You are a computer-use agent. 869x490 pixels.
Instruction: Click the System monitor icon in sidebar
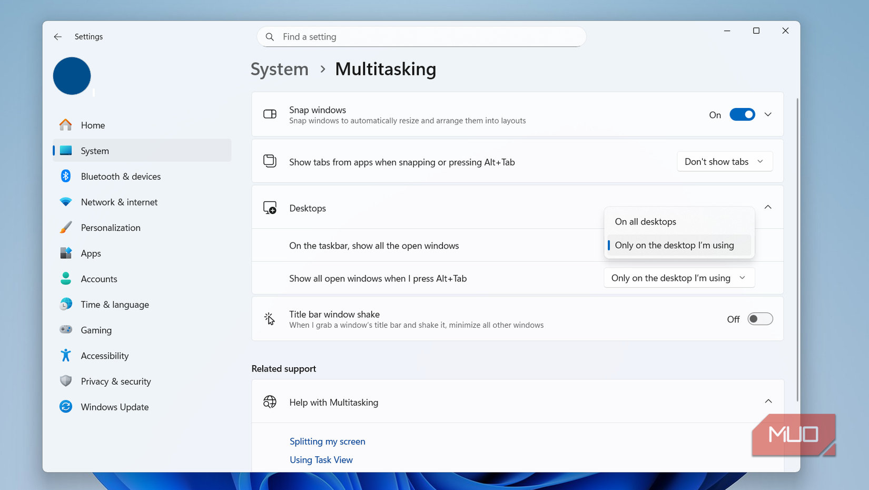tap(66, 151)
